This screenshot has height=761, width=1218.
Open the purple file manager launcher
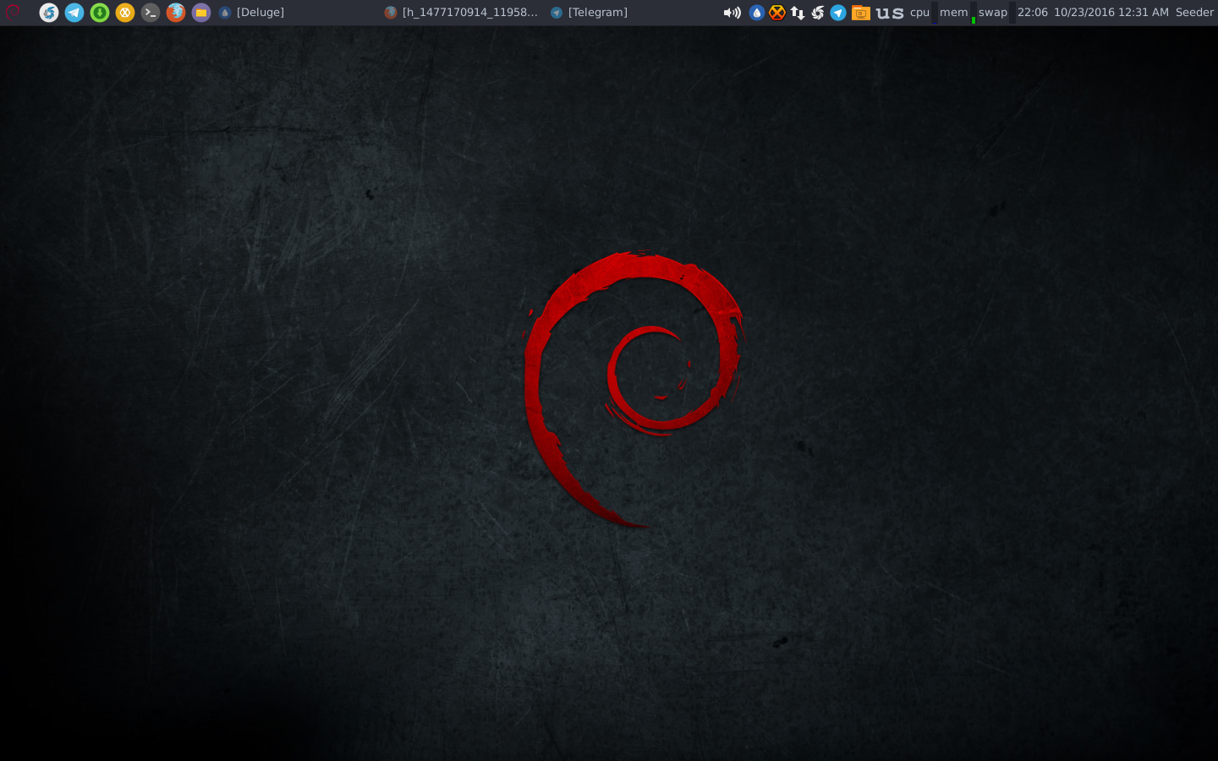click(201, 13)
